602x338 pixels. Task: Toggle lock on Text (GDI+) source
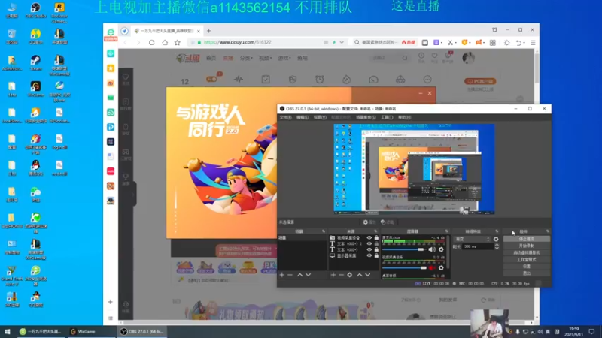point(376,250)
